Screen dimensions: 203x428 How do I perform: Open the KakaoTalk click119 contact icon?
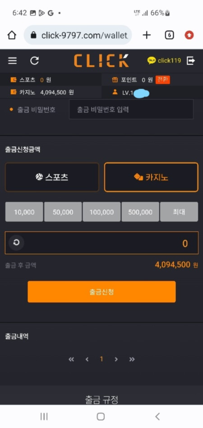(x=152, y=60)
